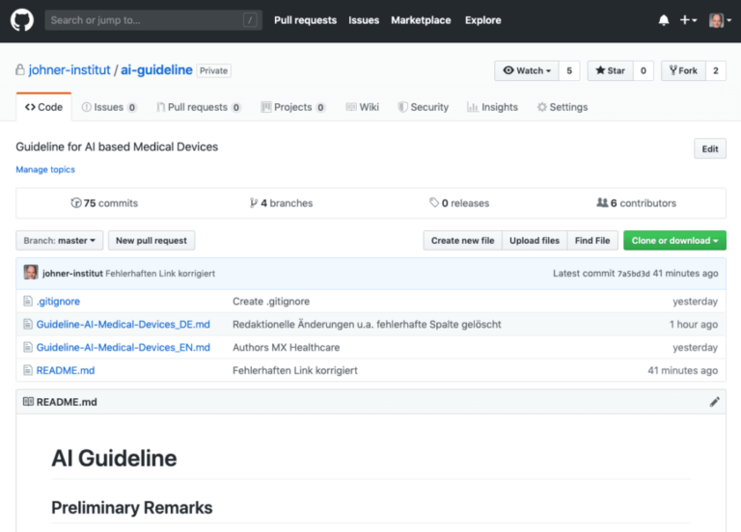Open the Settings tab with gear icon
This screenshot has height=532, width=741.
coord(562,107)
